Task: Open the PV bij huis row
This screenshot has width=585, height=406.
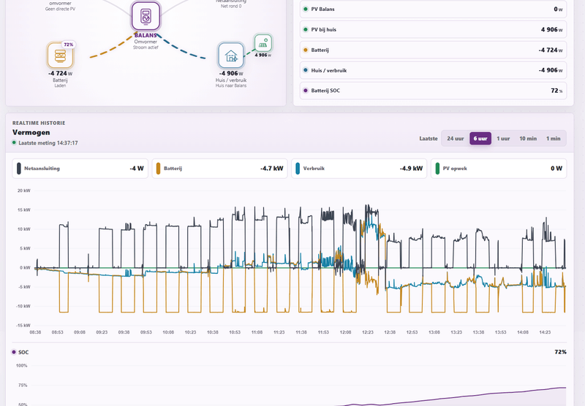Action: pyautogui.click(x=433, y=29)
